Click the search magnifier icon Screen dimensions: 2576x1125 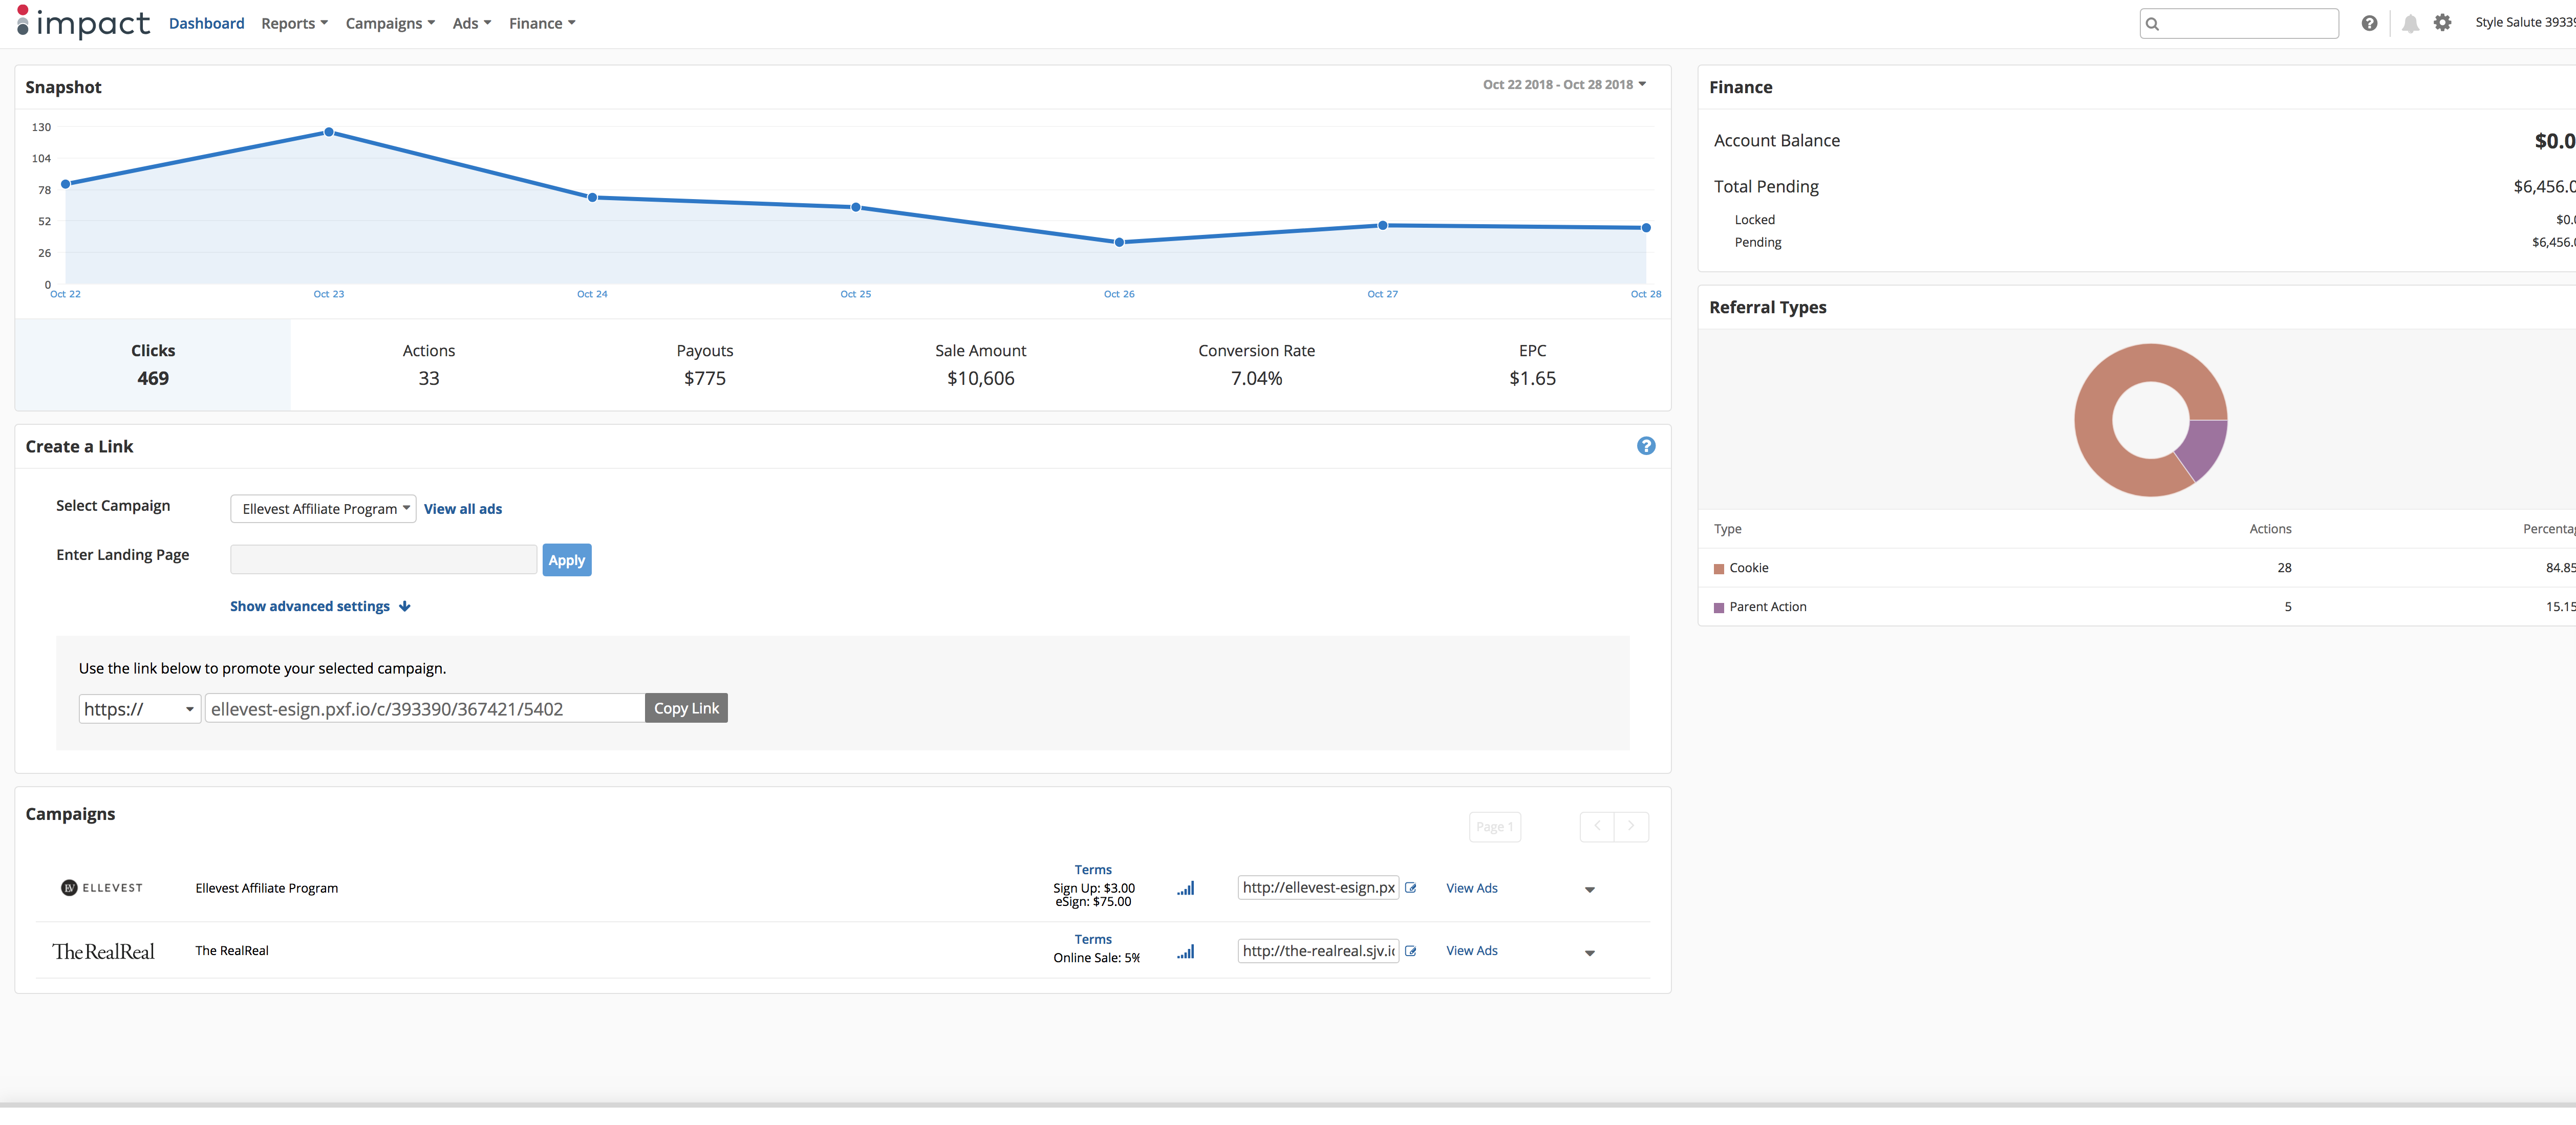[x=2152, y=23]
